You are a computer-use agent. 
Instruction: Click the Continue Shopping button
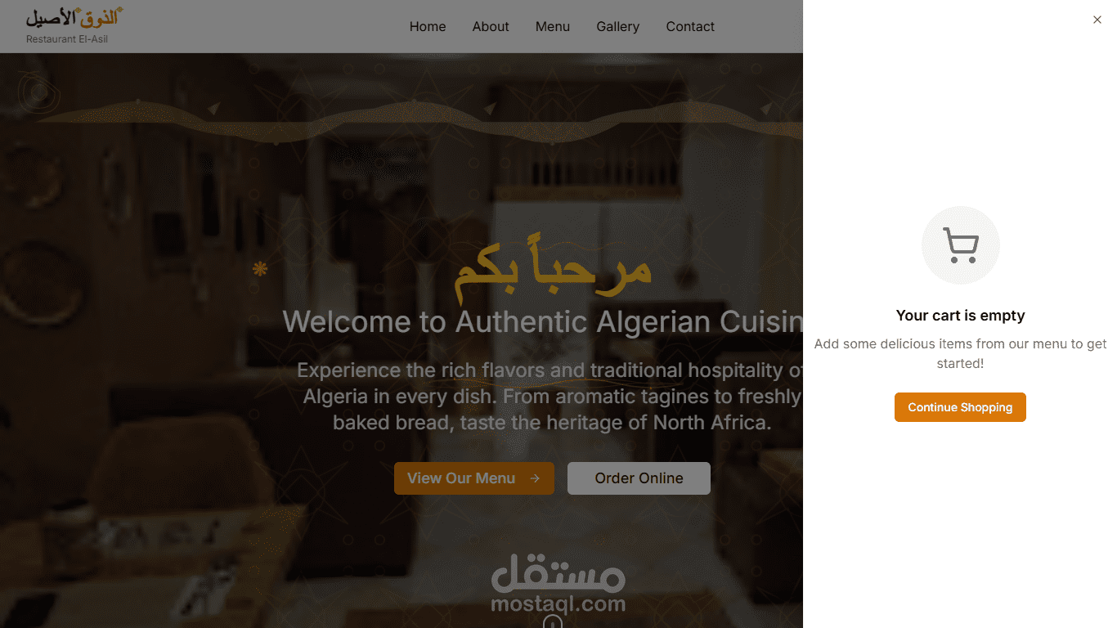[960, 407]
